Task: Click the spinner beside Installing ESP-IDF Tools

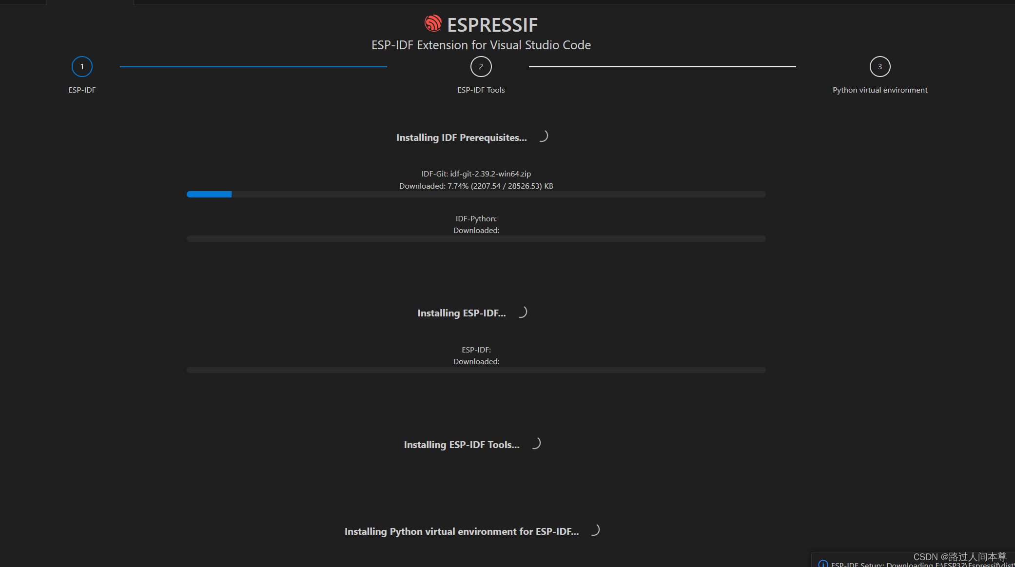Action: [537, 444]
